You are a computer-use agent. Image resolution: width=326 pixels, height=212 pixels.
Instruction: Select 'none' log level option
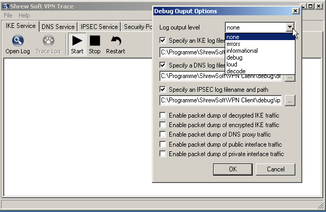260,37
